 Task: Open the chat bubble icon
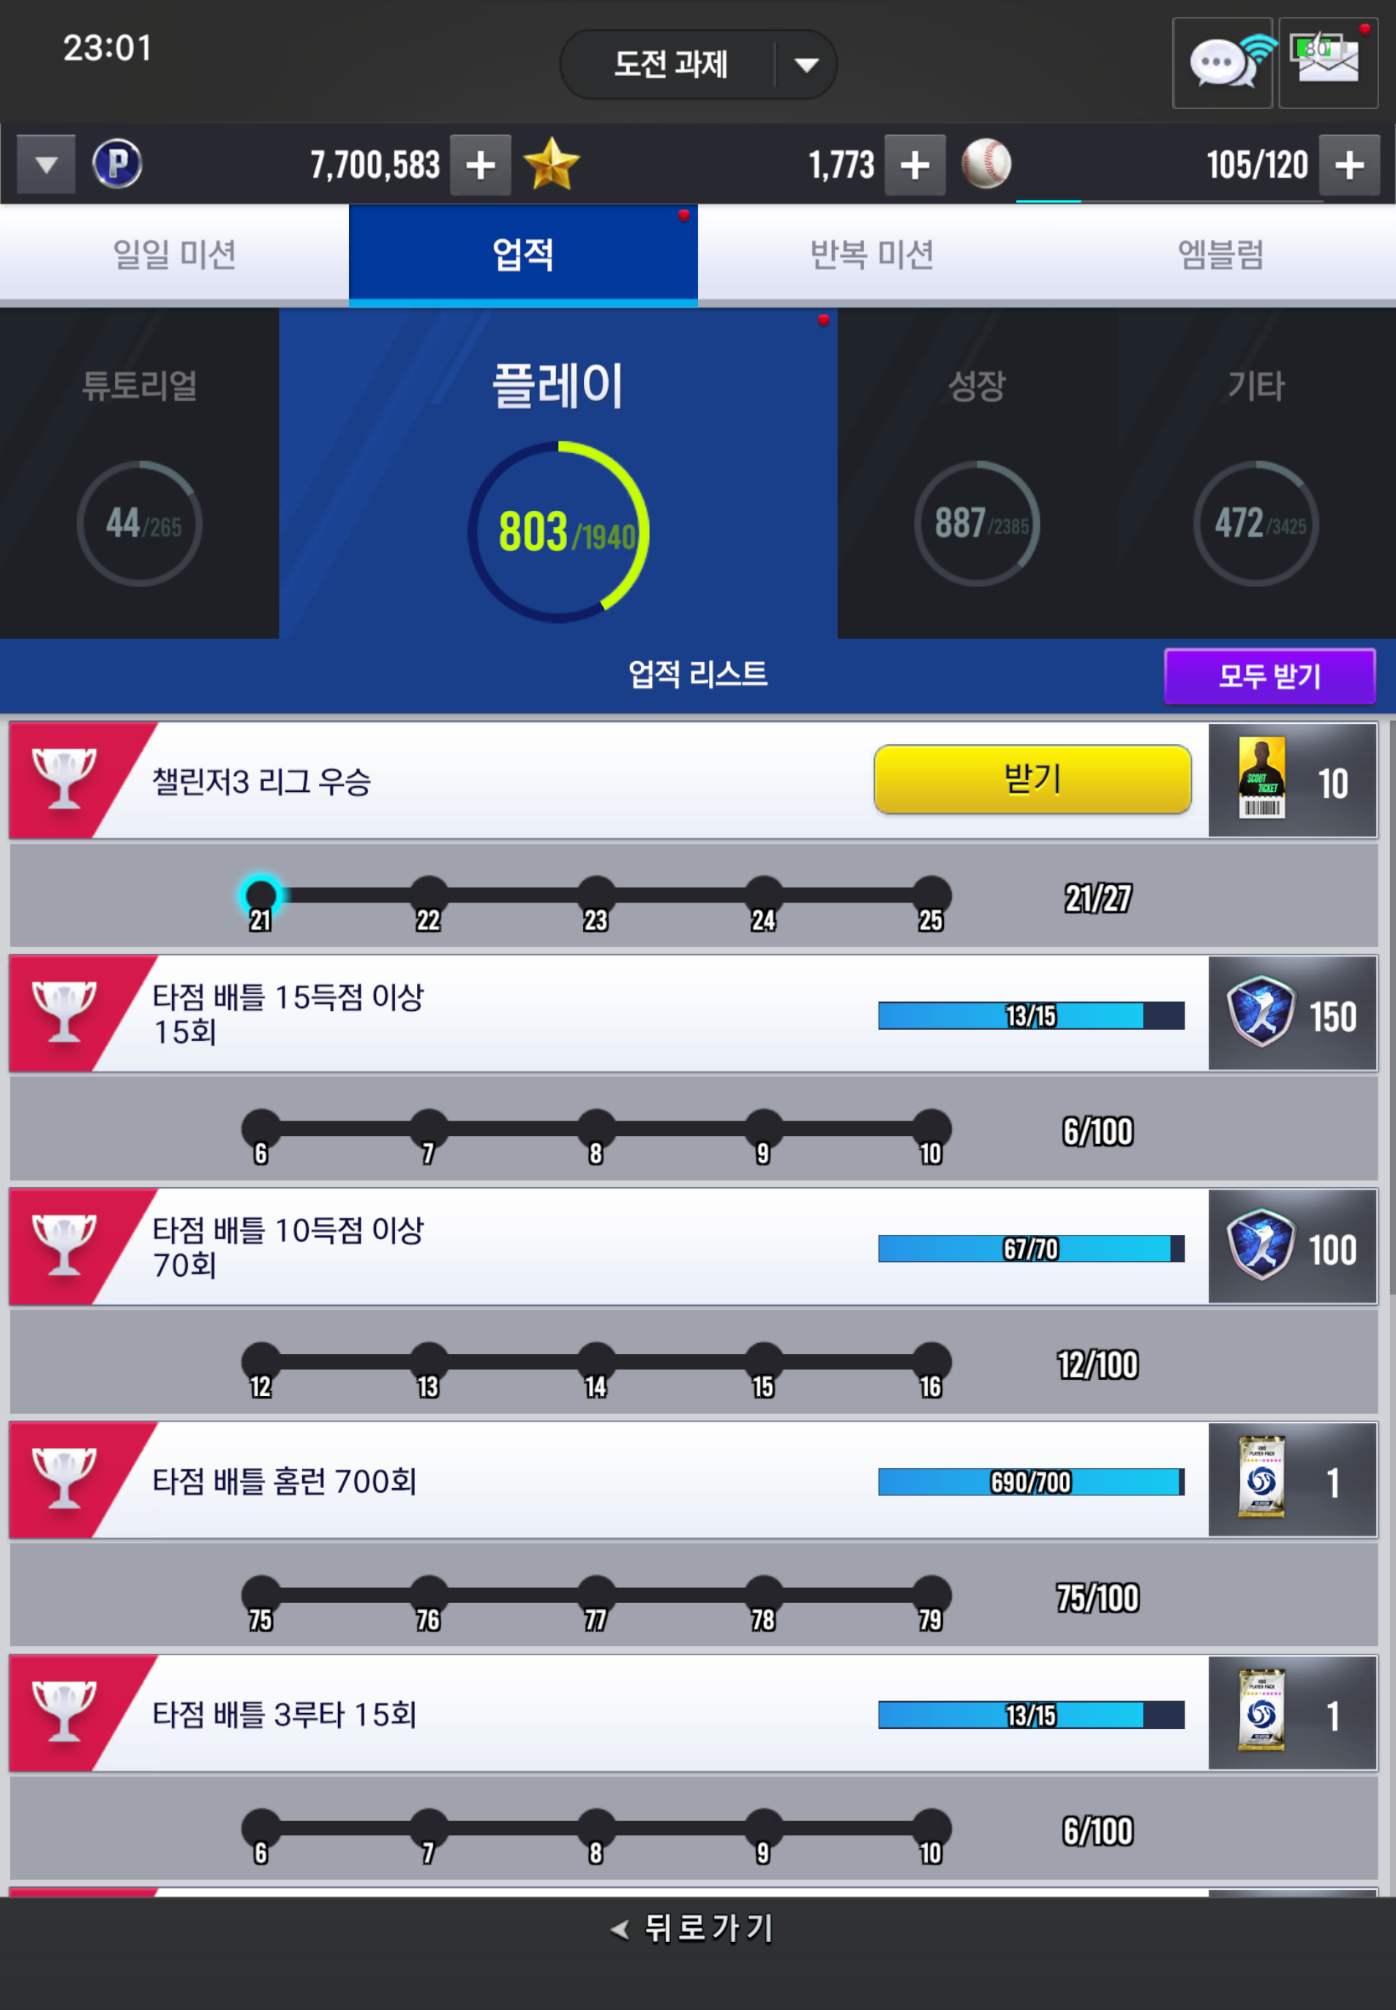click(x=1222, y=63)
